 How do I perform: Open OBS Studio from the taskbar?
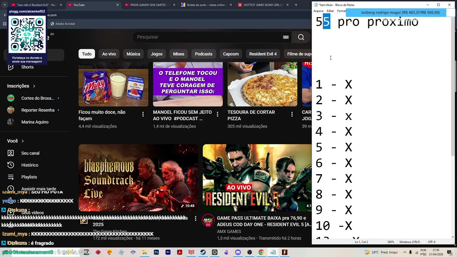pos(250,252)
